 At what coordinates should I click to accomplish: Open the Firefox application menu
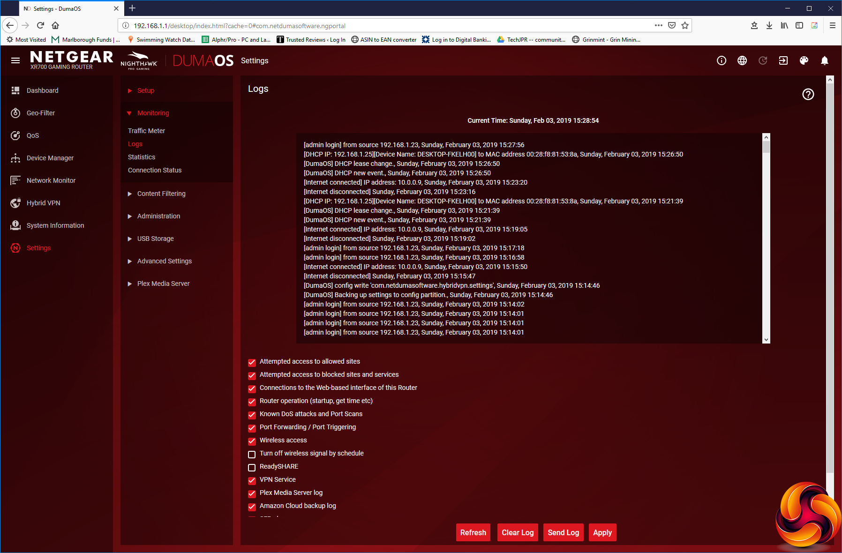833,25
